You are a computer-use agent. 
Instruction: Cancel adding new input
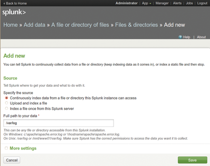12,160
